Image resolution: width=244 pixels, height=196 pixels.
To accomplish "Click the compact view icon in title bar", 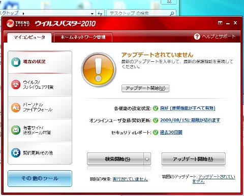I will (220, 23).
